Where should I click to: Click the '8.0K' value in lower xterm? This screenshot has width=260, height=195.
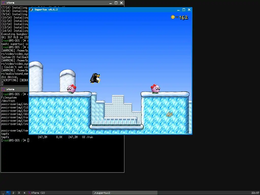59,137
